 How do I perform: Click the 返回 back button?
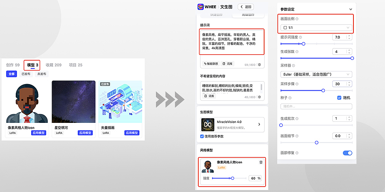[246, 7]
